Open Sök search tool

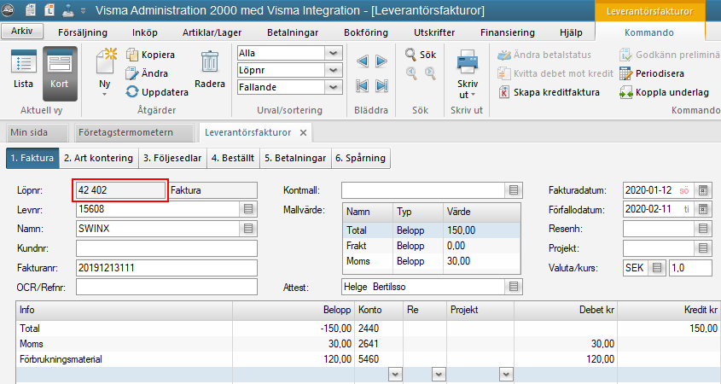click(x=421, y=55)
